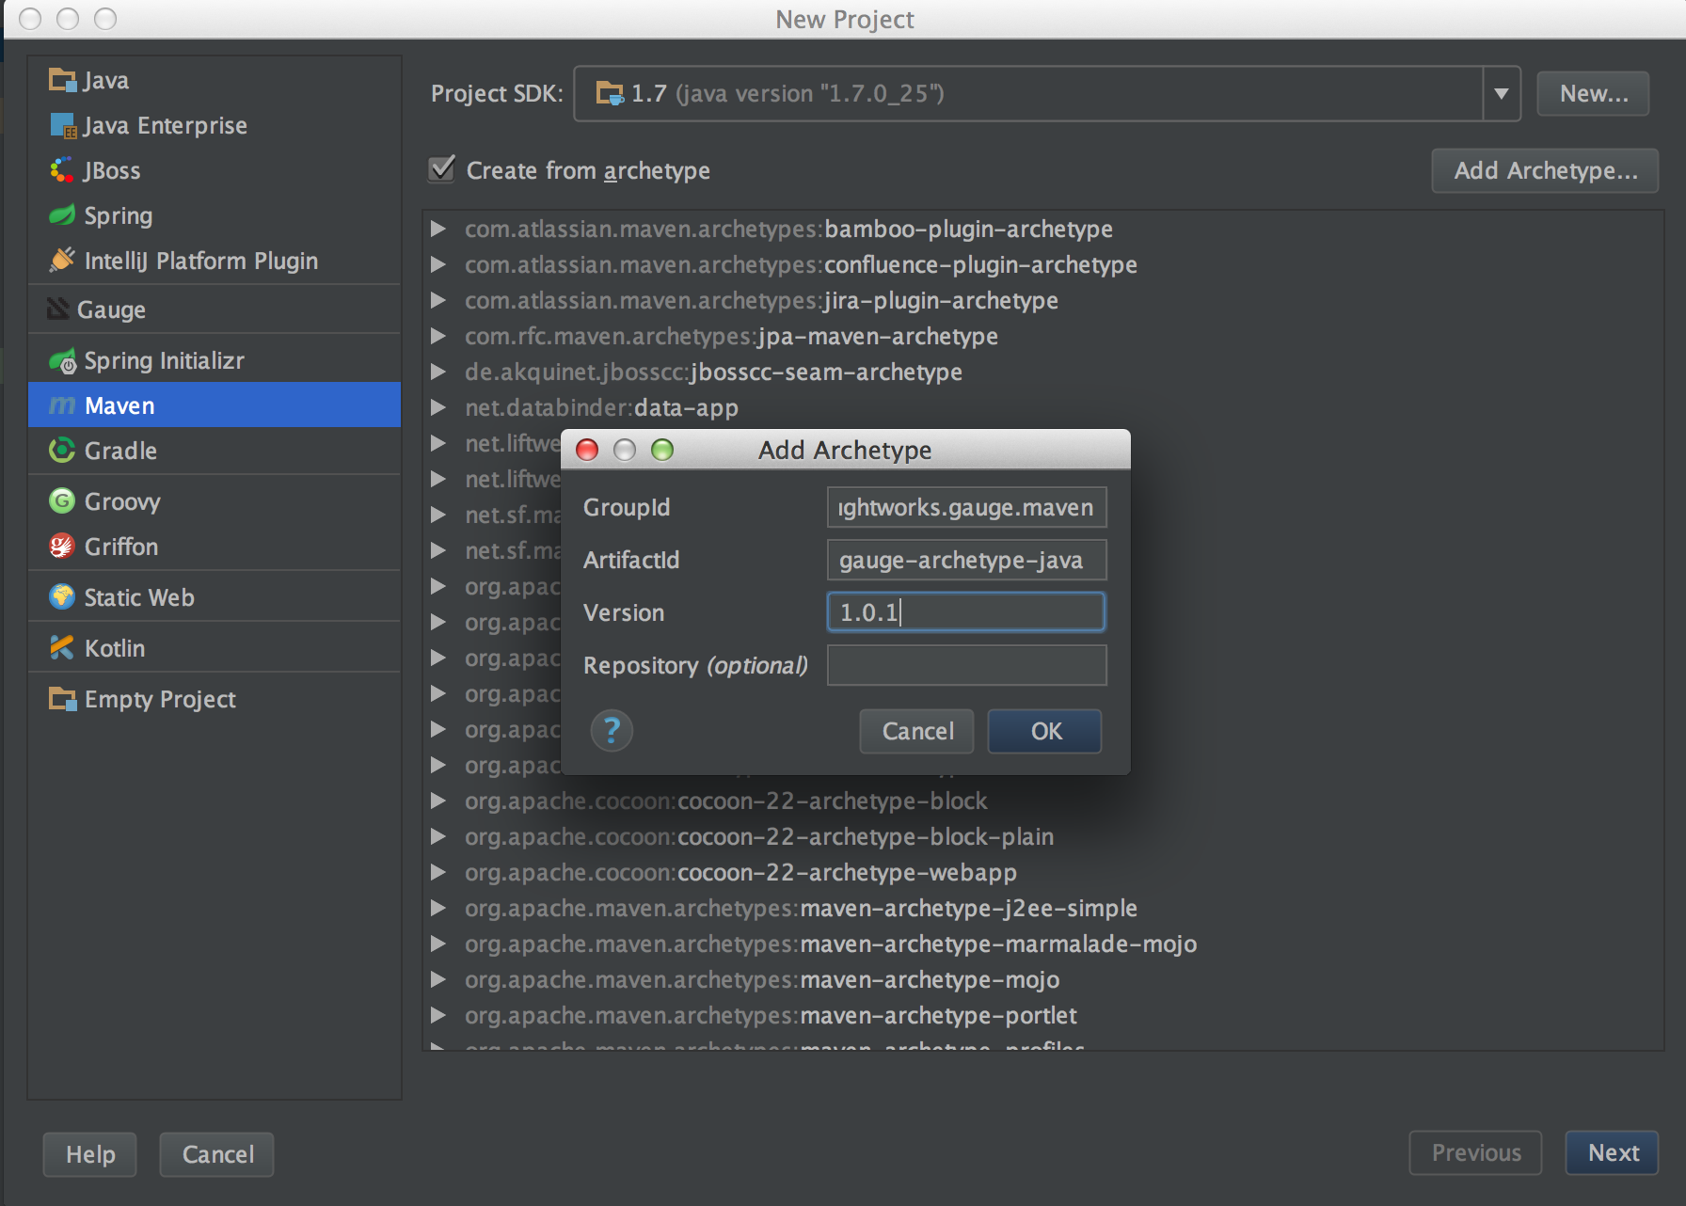Select the Java project type icon
This screenshot has width=1686, height=1206.
(x=62, y=80)
